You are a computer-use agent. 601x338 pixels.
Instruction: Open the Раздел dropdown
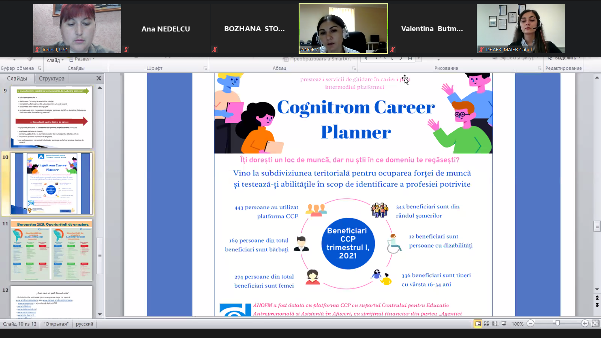click(x=82, y=59)
